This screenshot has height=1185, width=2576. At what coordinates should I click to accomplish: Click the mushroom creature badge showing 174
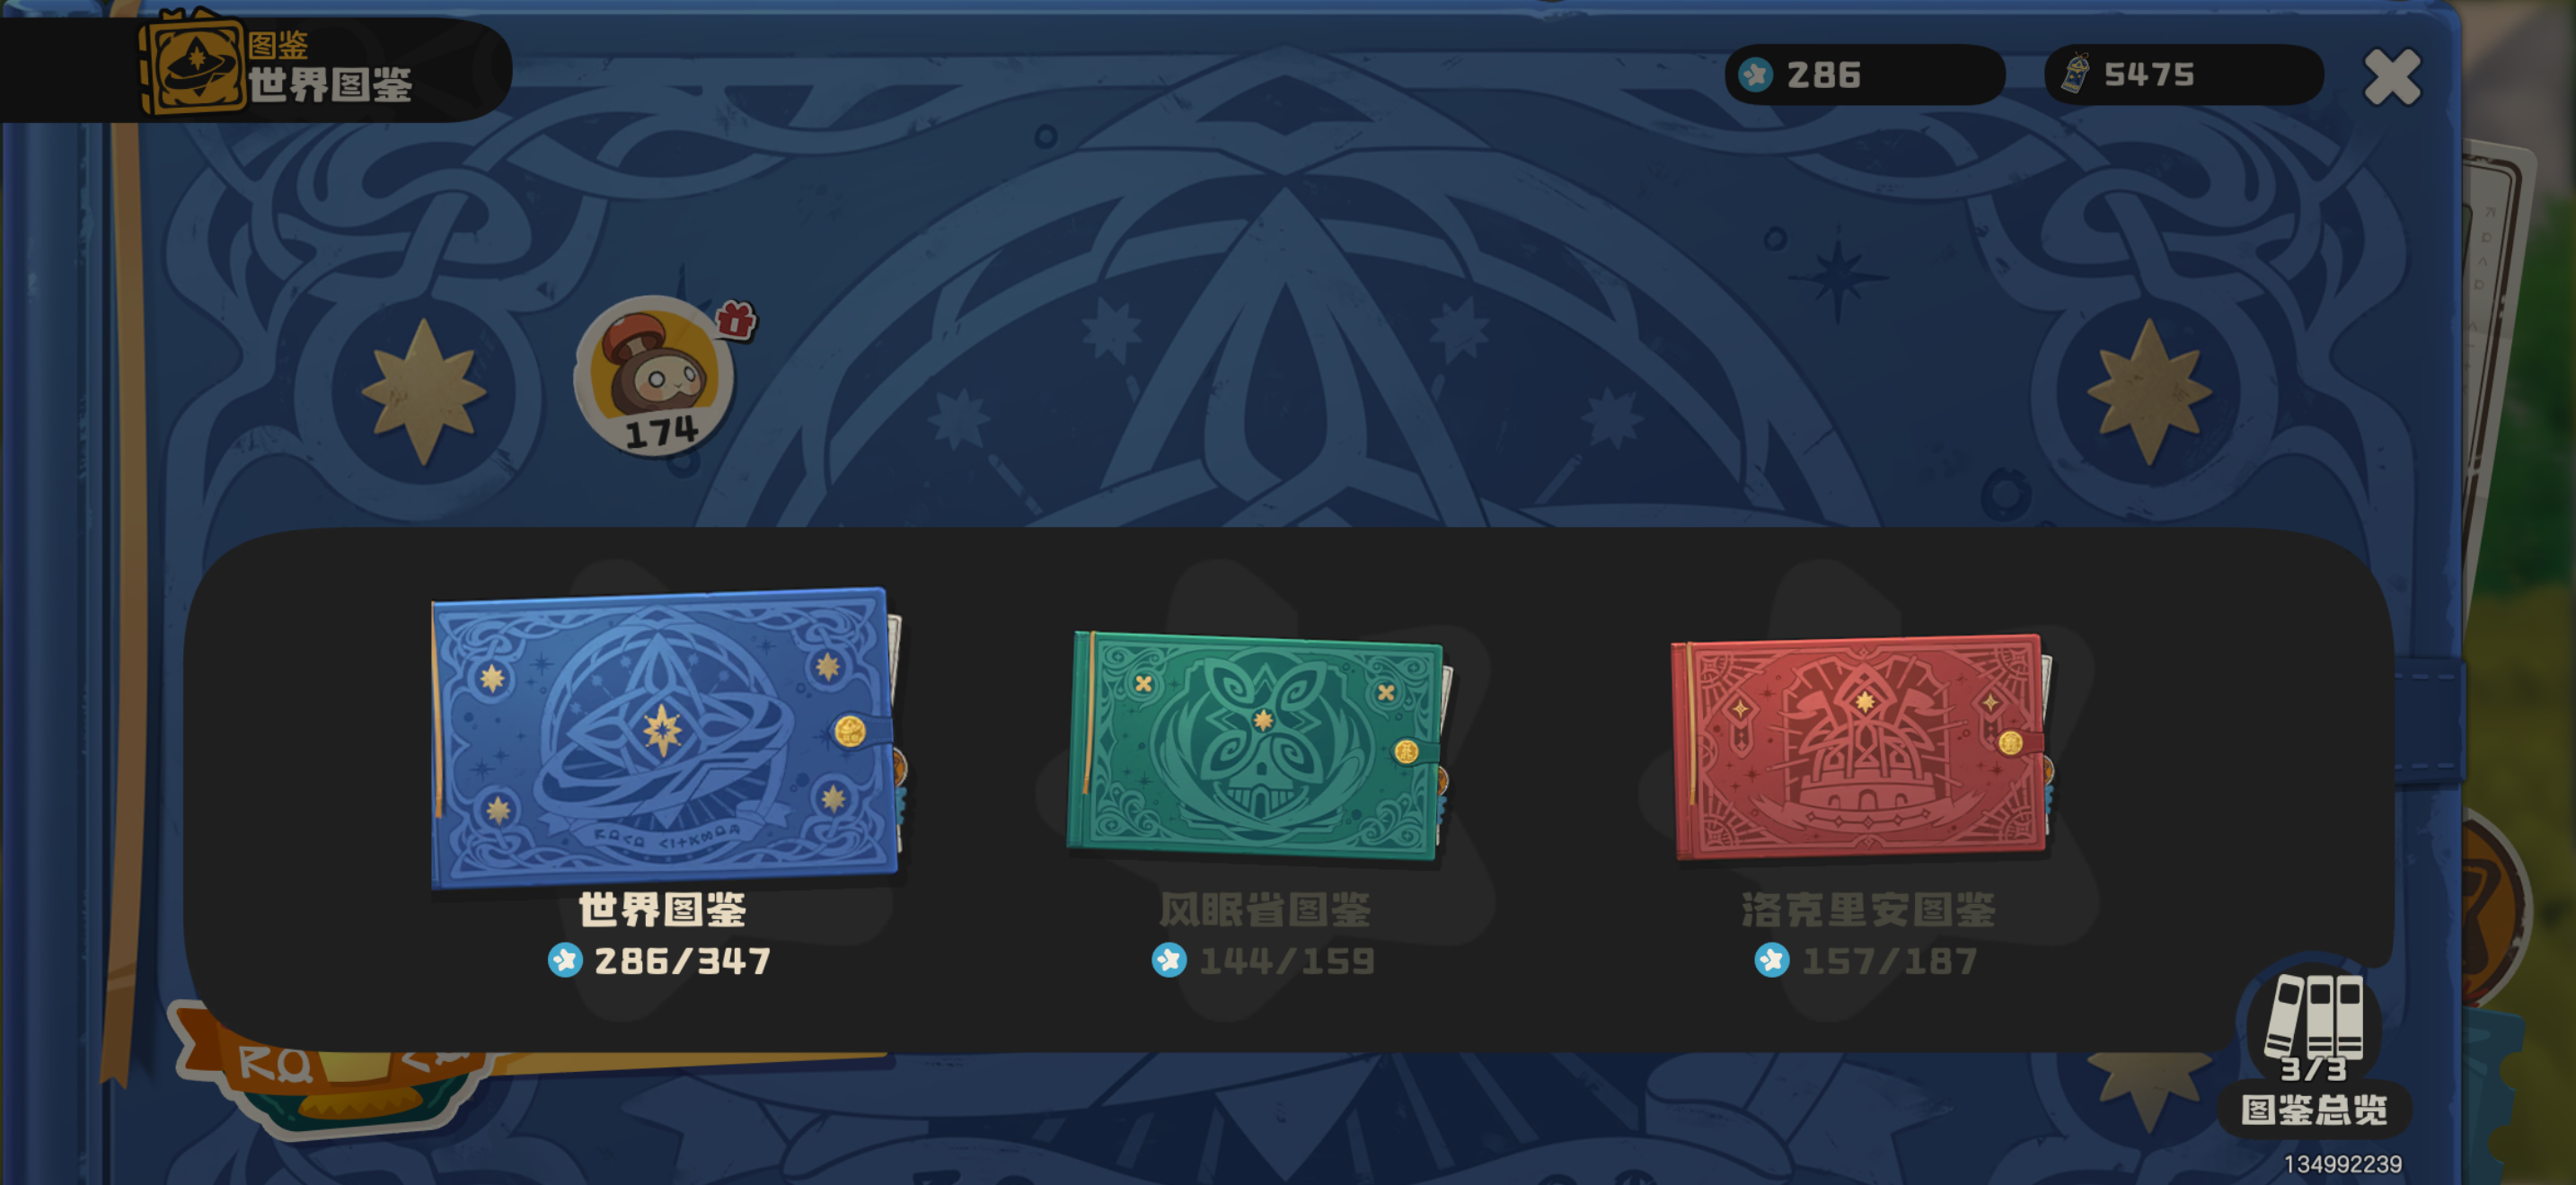[x=655, y=377]
